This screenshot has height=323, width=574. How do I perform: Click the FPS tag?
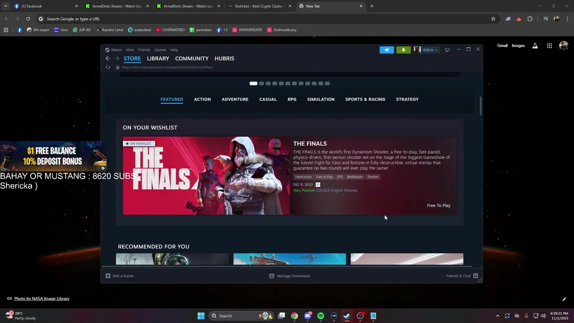point(340,177)
